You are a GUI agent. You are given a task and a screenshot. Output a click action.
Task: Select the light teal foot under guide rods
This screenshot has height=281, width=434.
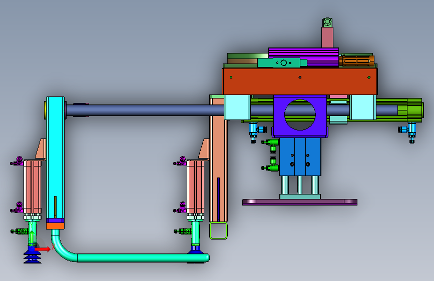300,196
